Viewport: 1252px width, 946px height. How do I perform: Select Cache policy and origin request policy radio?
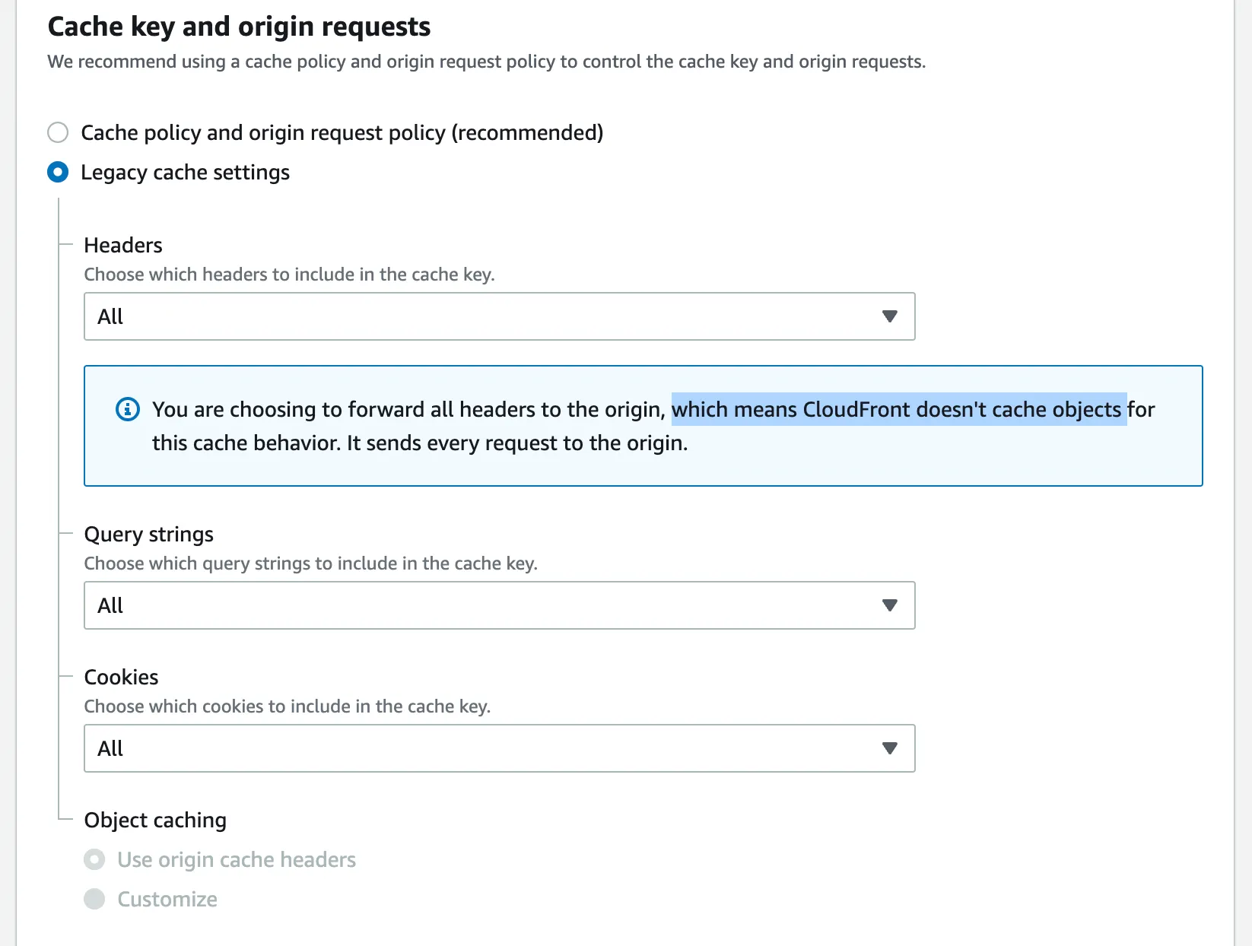(58, 132)
